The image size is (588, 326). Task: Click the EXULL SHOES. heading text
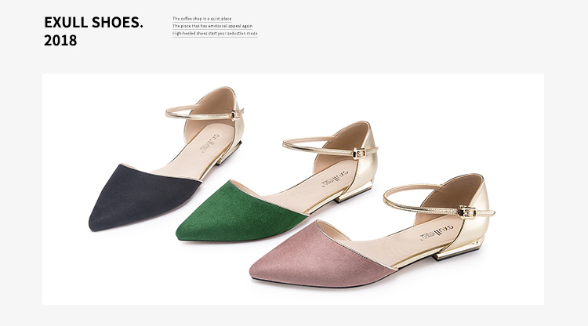point(93,23)
